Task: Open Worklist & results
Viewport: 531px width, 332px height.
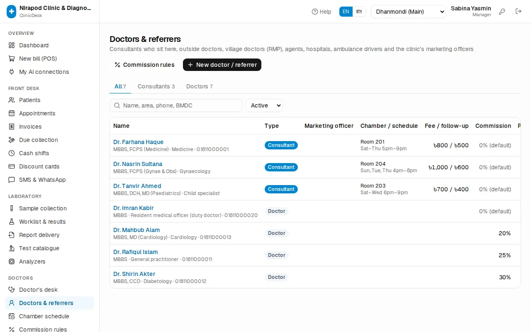Action: 49,222
